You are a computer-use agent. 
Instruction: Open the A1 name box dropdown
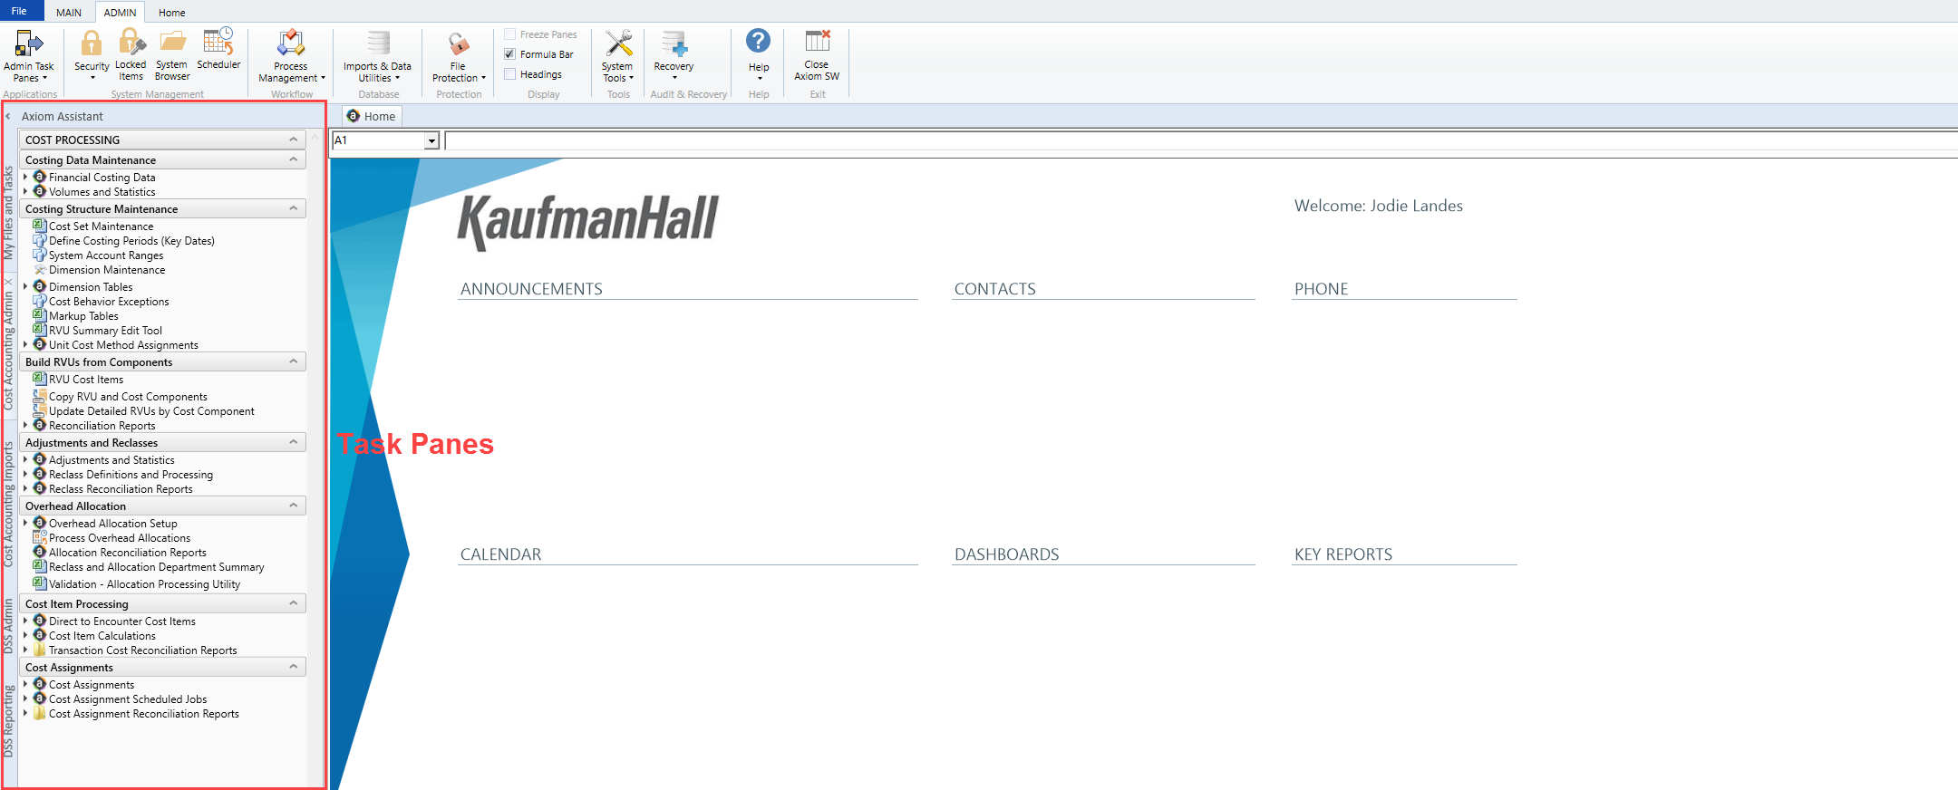click(431, 140)
